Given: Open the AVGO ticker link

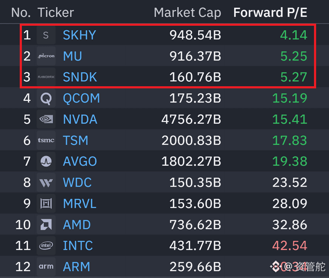Looking at the screenshot, I should [x=80, y=161].
